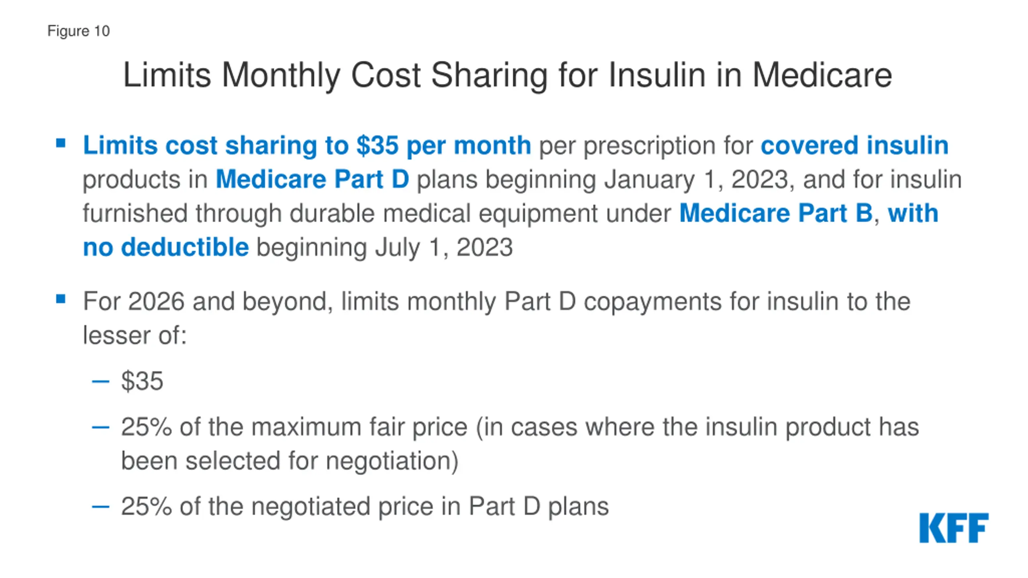Click the 'For 2026 and beyond' sentence
Viewport: 1028px width, 578px height.
pyautogui.click(x=497, y=301)
